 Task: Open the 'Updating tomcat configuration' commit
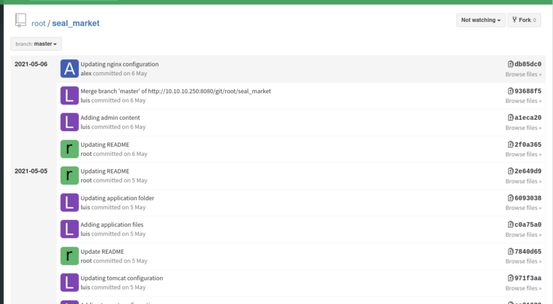point(122,278)
